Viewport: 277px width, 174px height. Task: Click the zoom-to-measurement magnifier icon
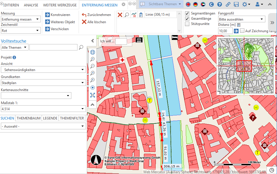pyautogui.click(x=127, y=15)
